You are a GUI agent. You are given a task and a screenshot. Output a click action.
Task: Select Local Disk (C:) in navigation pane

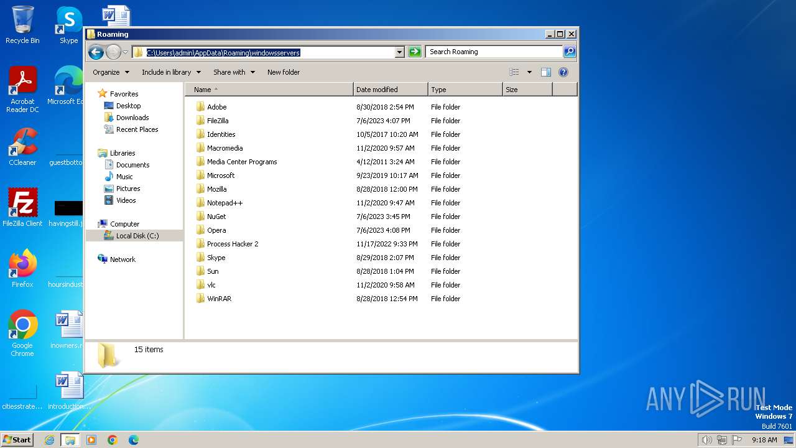point(137,236)
